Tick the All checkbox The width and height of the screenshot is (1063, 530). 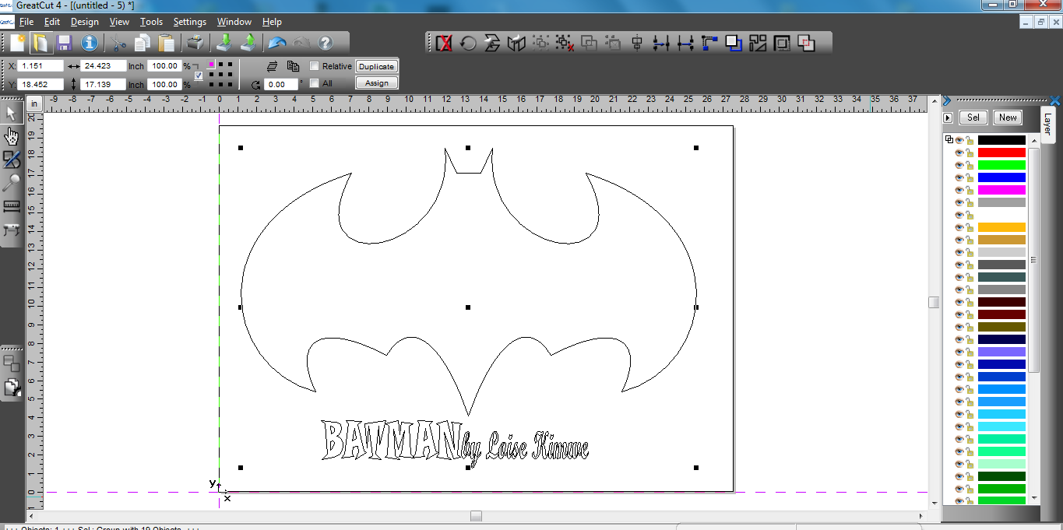pos(315,82)
